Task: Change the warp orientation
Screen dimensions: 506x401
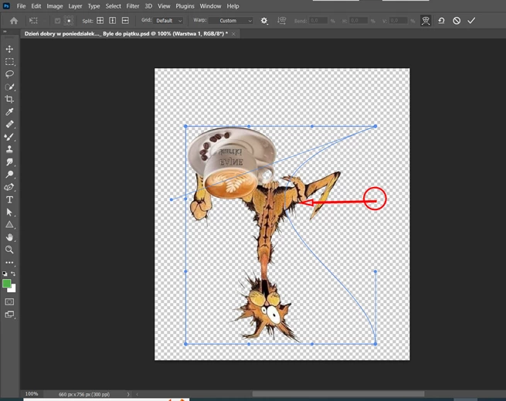Action: pos(282,21)
